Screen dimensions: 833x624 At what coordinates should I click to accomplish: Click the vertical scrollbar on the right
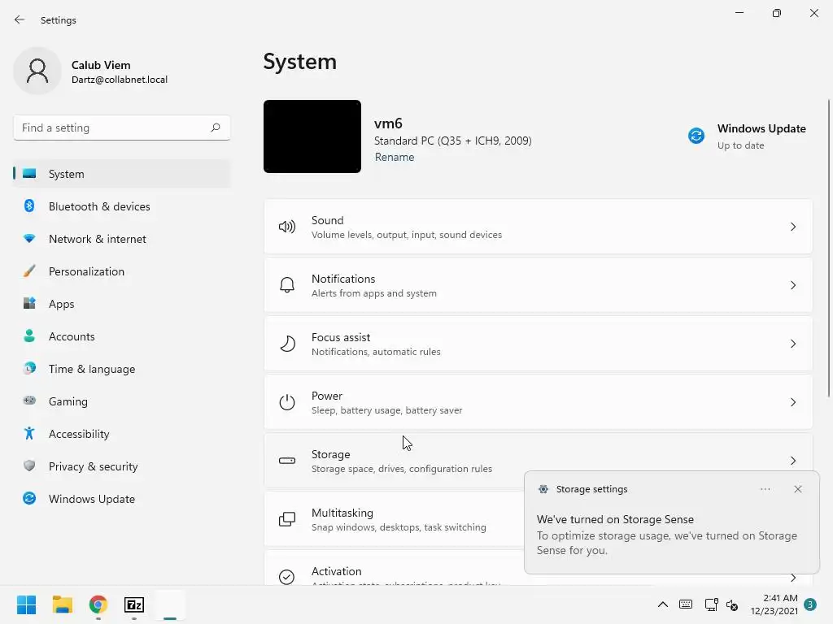[x=828, y=248]
